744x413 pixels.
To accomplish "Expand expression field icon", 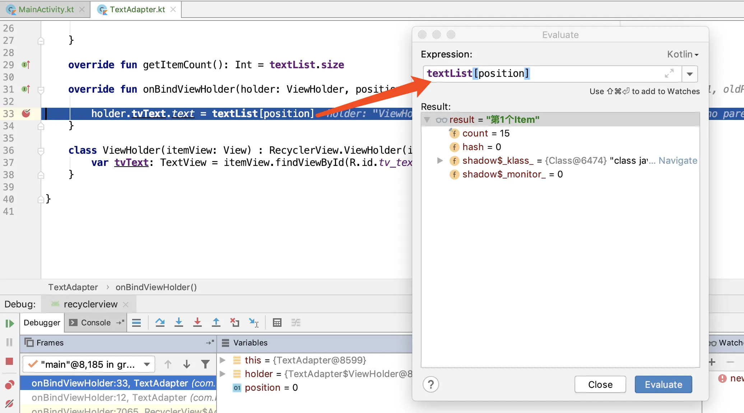I will 669,74.
